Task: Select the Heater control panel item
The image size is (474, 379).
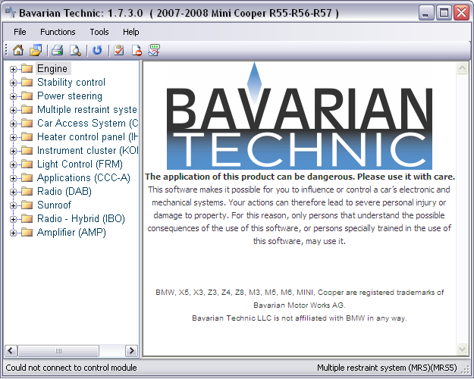Action: pyautogui.click(x=88, y=136)
